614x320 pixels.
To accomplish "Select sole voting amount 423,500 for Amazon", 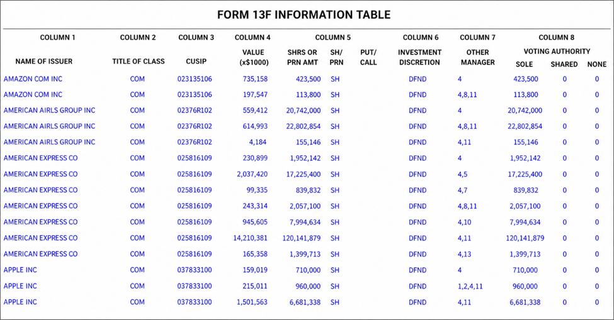I will pos(526,79).
